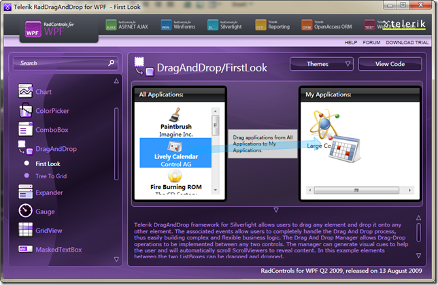Click My Applications scroll-left arrow
The image size is (438, 285).
[x=309, y=190]
